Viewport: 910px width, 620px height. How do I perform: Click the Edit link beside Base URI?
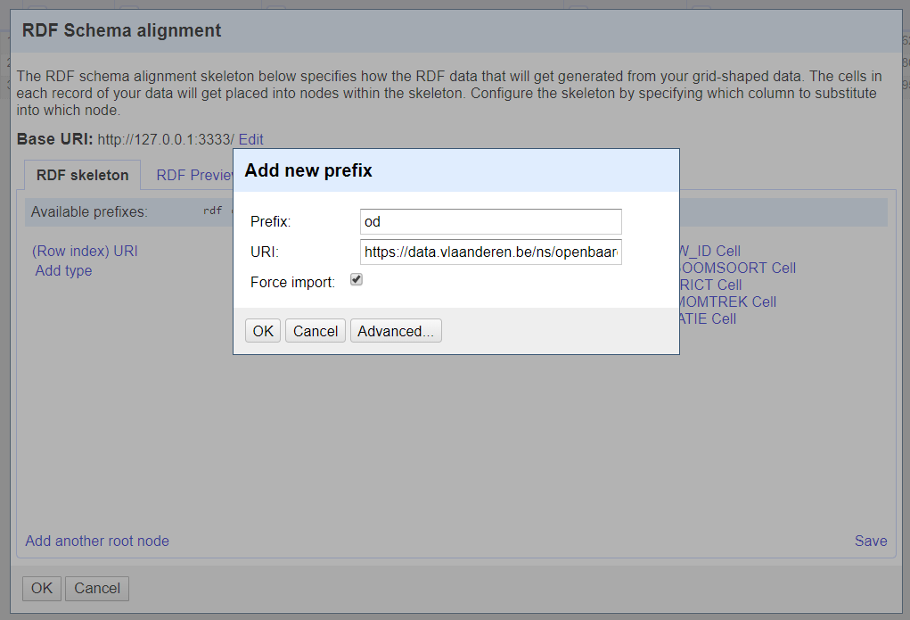tap(250, 139)
